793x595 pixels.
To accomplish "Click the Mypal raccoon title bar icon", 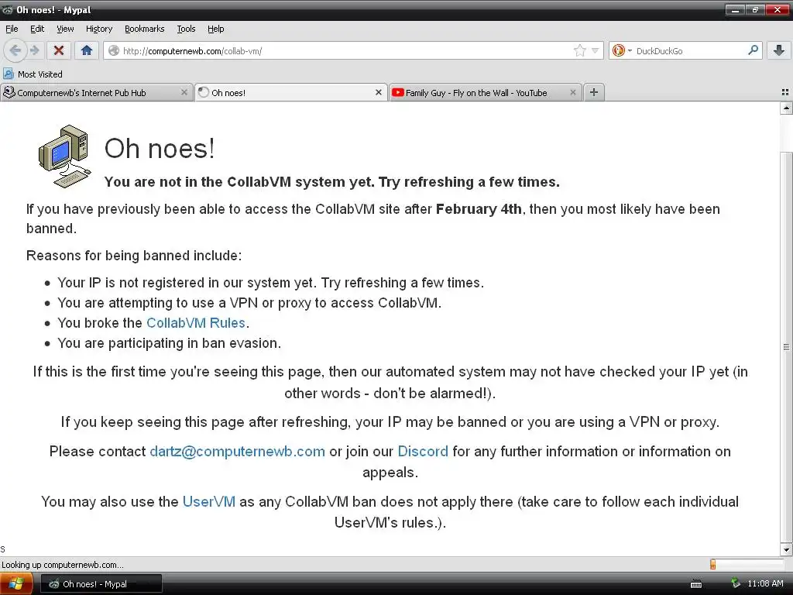I will (x=8, y=9).
